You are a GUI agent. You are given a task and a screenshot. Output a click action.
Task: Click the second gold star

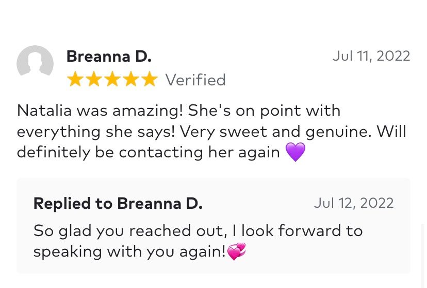(x=94, y=79)
